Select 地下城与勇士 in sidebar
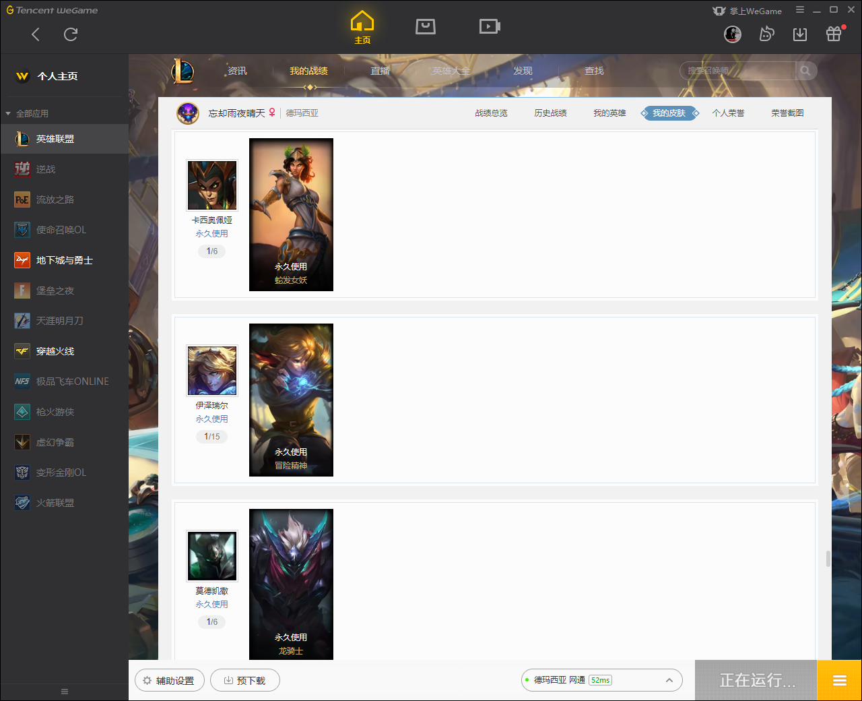 tap(64, 260)
